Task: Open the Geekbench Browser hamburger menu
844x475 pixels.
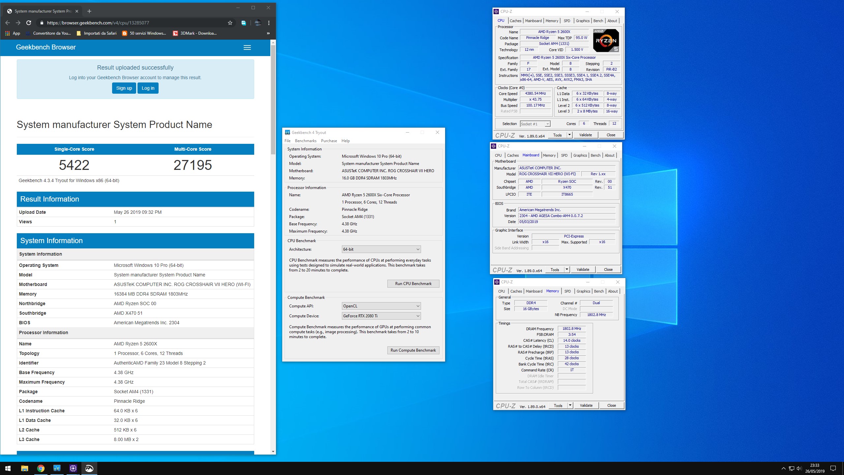Action: point(247,47)
